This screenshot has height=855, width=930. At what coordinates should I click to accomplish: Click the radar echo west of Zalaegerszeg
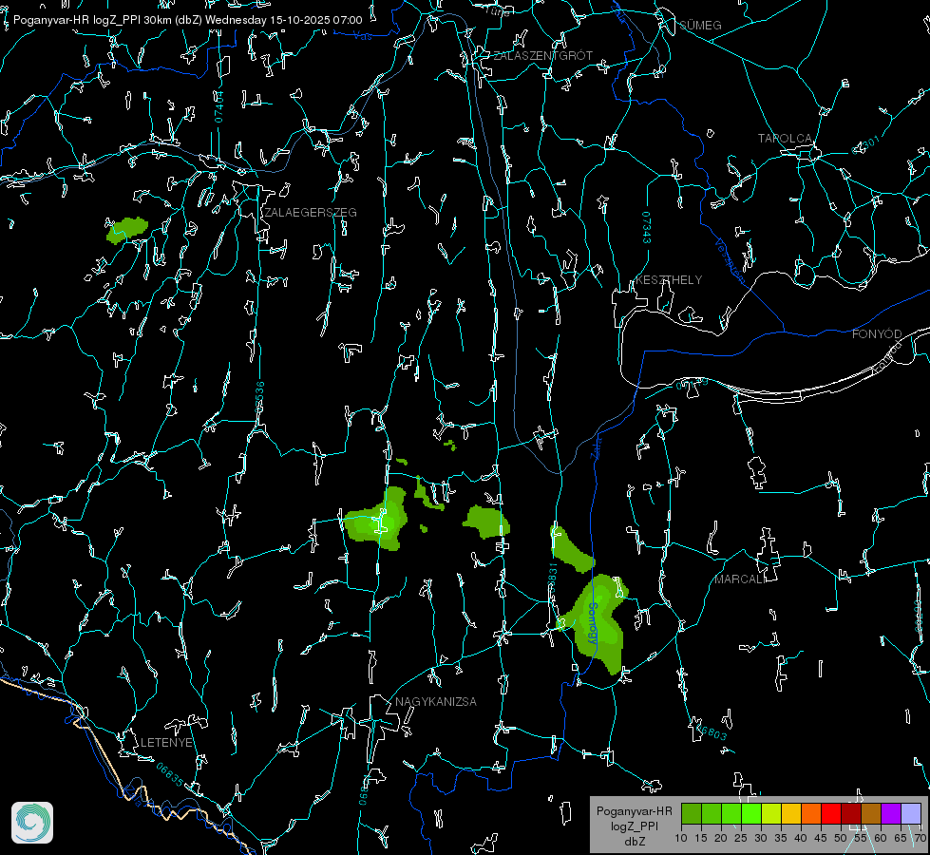(127, 230)
